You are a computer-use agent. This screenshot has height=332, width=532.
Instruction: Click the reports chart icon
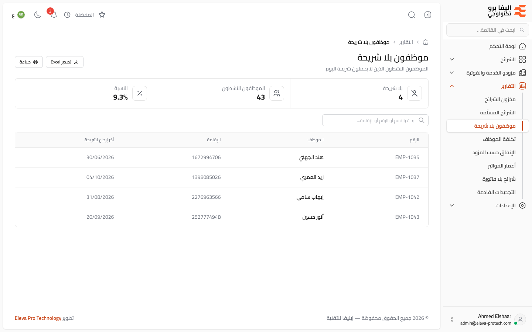[x=522, y=86]
